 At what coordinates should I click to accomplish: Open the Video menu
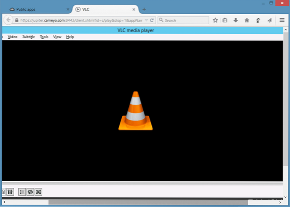click(12, 37)
